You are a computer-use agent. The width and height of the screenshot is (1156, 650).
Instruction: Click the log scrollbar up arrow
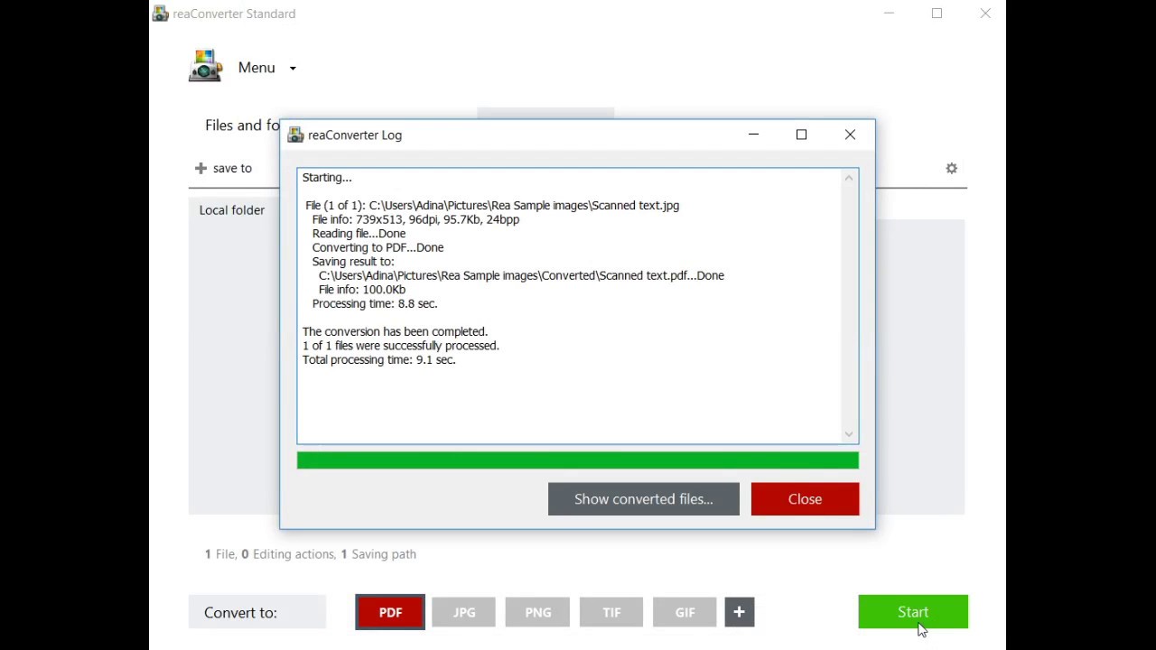point(849,178)
